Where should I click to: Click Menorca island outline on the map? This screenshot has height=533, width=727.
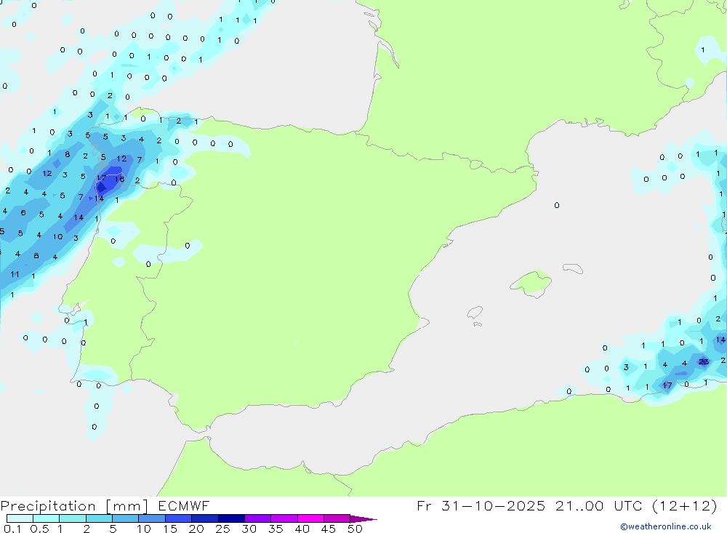[573, 268]
